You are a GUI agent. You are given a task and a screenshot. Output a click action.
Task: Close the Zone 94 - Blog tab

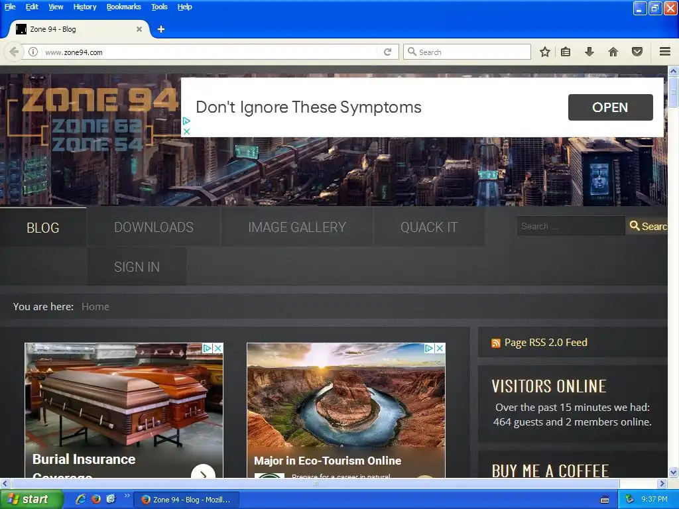pyautogui.click(x=139, y=29)
